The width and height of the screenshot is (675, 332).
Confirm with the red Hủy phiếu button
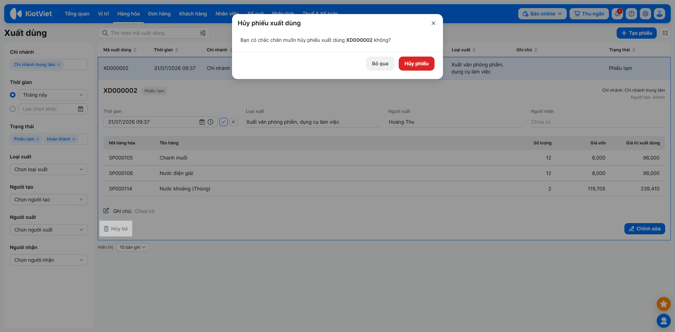[x=417, y=64]
